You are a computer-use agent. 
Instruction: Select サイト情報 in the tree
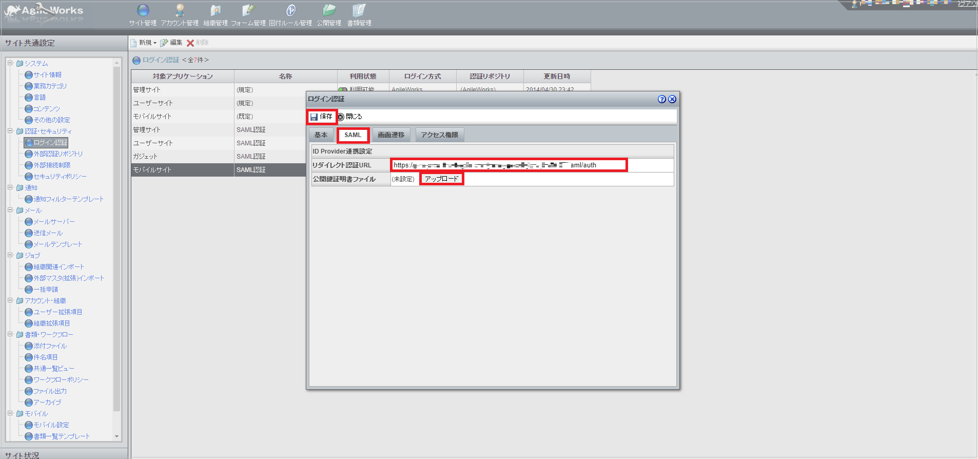(x=47, y=75)
